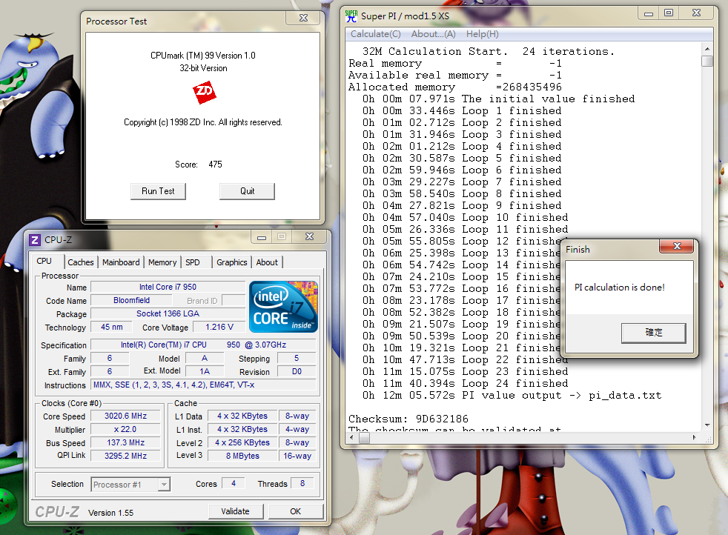Click the Intel Core i7 inside logo

283,307
